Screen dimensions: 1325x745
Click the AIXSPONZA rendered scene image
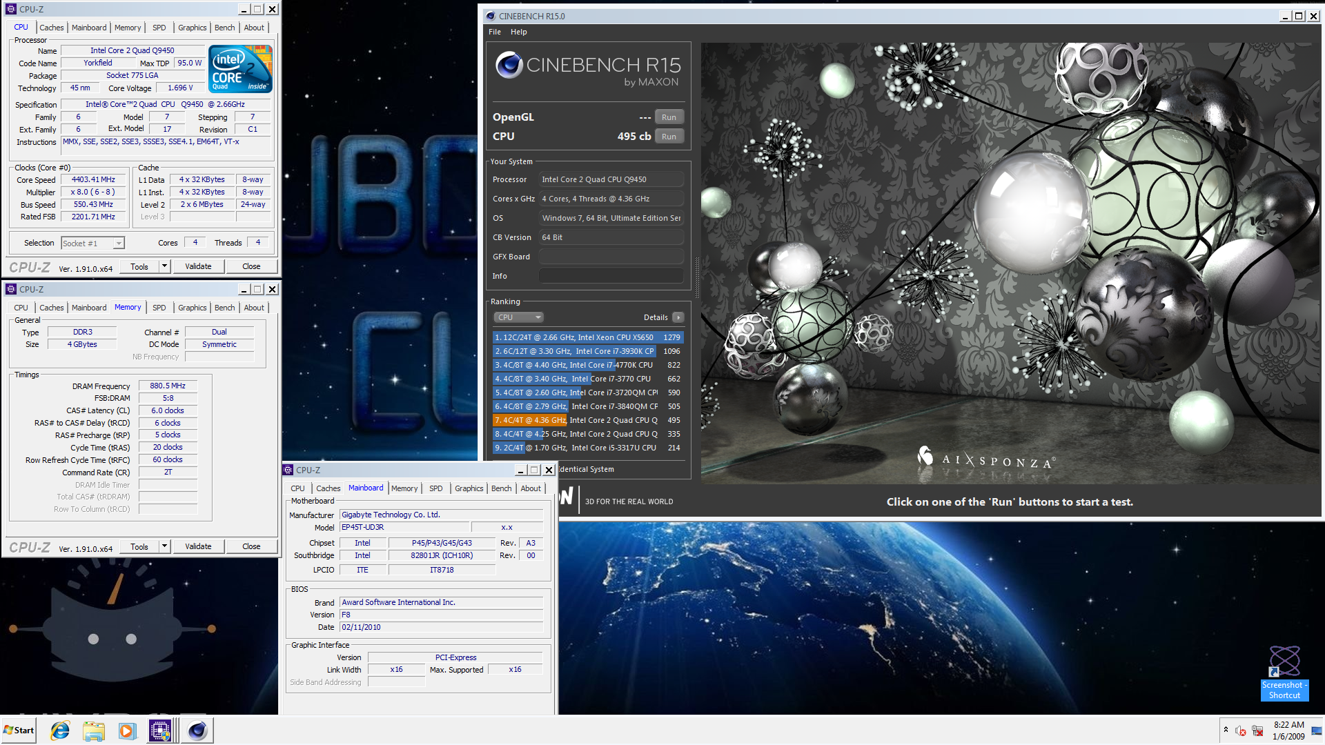pos(1011,264)
